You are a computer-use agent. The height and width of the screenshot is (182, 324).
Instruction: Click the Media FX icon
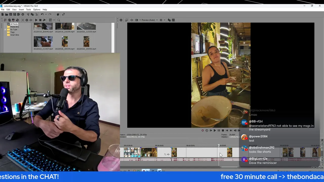(31, 20)
